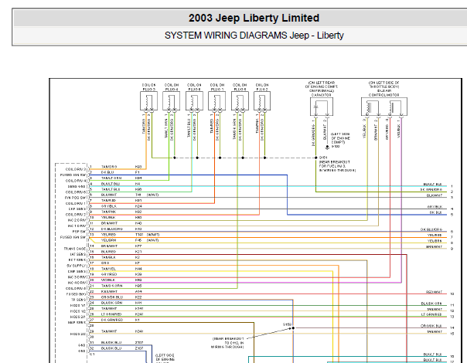
Task: Click the Capacitor component symbol box
Action: [322, 107]
